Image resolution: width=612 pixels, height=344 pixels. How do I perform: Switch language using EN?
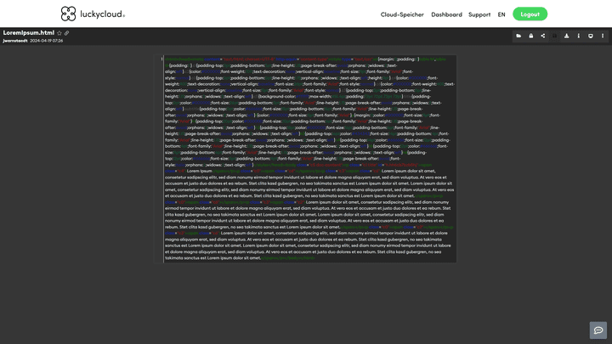click(501, 14)
